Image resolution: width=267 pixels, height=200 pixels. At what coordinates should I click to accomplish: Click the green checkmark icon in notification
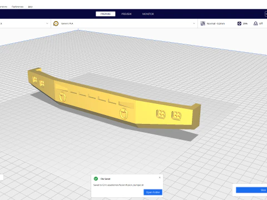click(x=96, y=179)
